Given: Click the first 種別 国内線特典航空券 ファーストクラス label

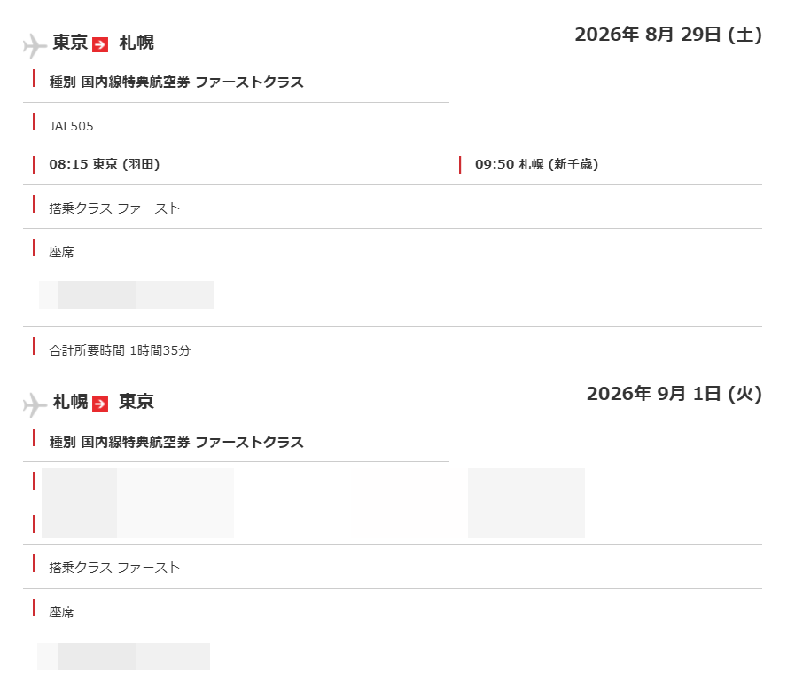Looking at the screenshot, I should click(176, 82).
